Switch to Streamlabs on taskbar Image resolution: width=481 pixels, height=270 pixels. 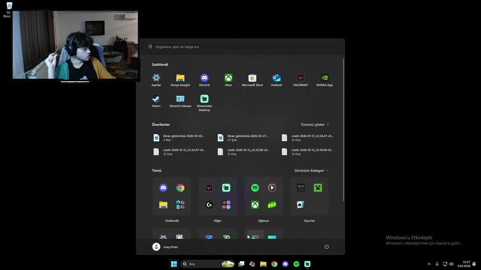307,264
